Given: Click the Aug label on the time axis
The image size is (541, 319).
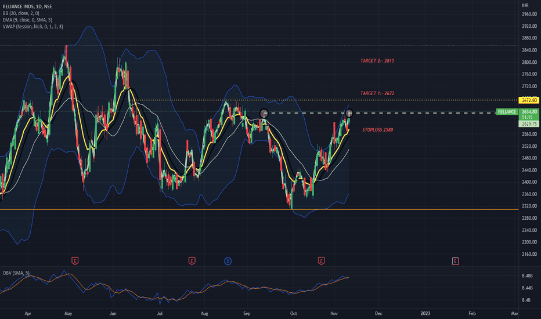Looking at the screenshot, I should click(x=204, y=313).
